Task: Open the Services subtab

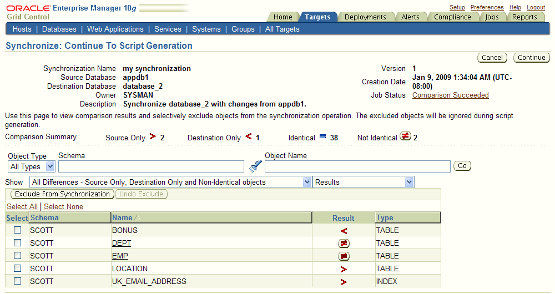Action: coord(168,29)
